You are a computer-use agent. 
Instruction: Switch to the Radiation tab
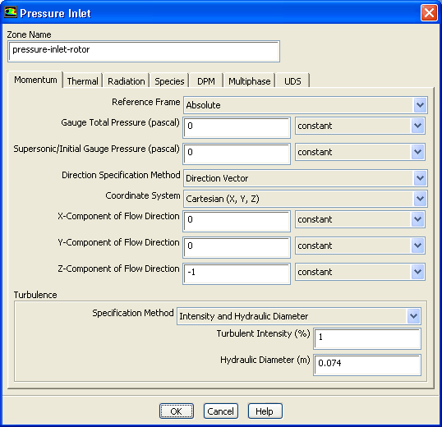click(x=127, y=81)
